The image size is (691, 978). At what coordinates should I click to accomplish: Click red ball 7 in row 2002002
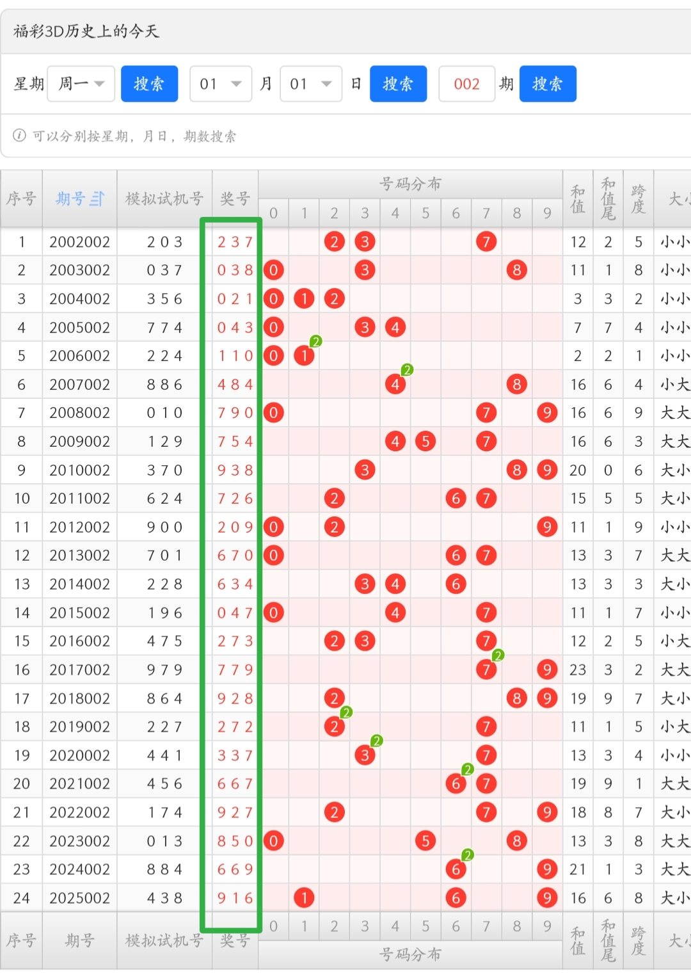(486, 242)
